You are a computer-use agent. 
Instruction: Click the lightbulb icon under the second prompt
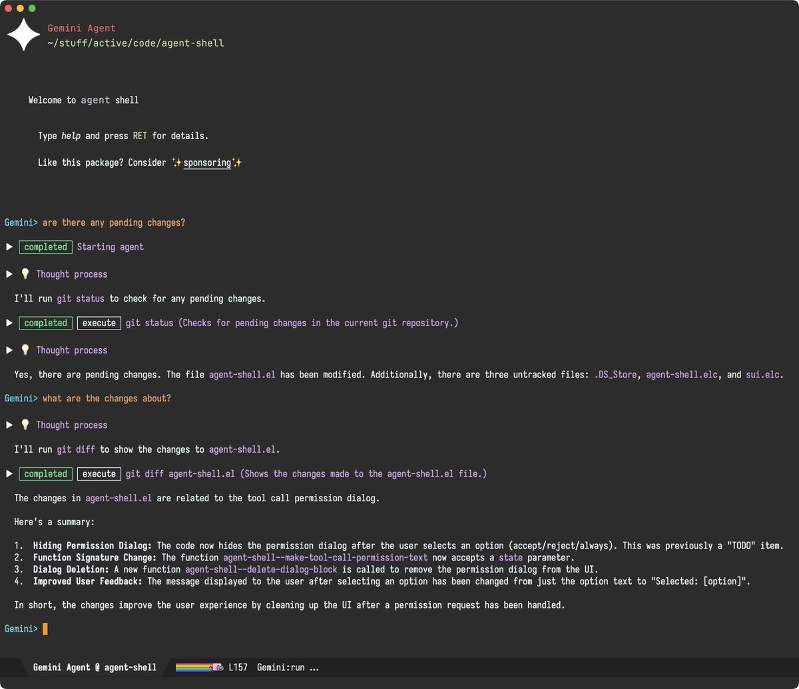[x=25, y=425]
